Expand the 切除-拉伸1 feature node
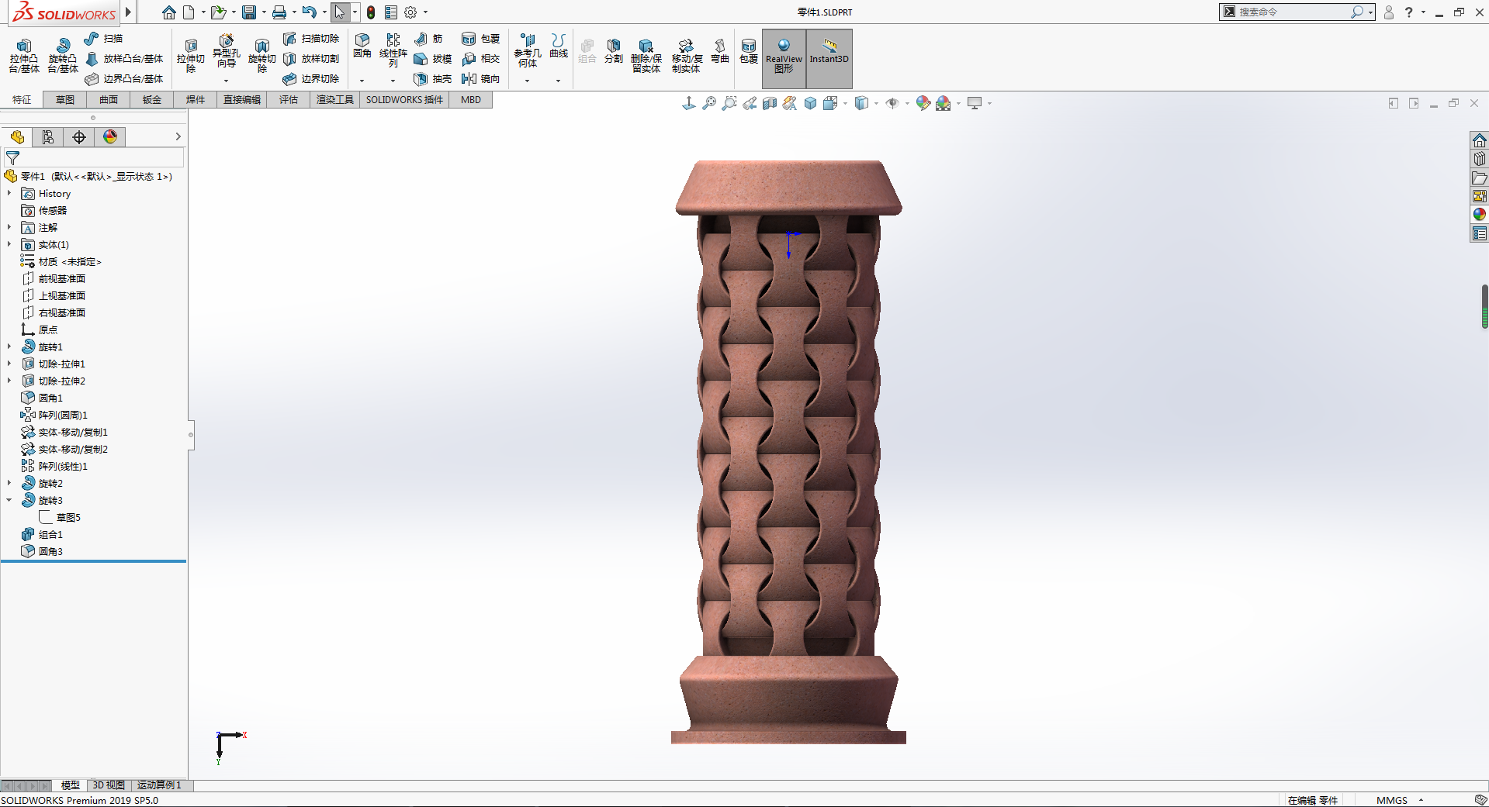 click(x=9, y=364)
